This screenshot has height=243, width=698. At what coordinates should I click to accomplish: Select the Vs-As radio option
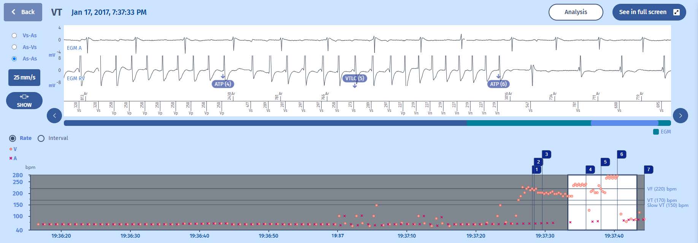click(14, 35)
